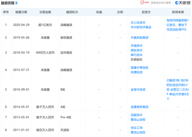Click the 中赢控股集团 investor link
This screenshot has height=137, width=192.
pyautogui.click(x=139, y=38)
